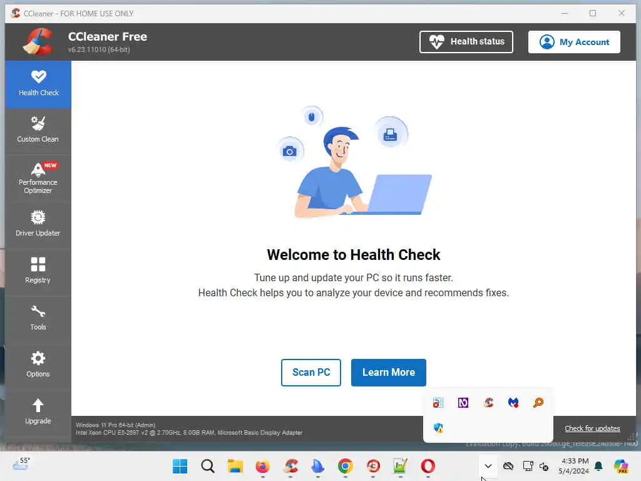Open Driver Updater in the sidebar
The height and width of the screenshot is (481, 641).
pyautogui.click(x=38, y=225)
